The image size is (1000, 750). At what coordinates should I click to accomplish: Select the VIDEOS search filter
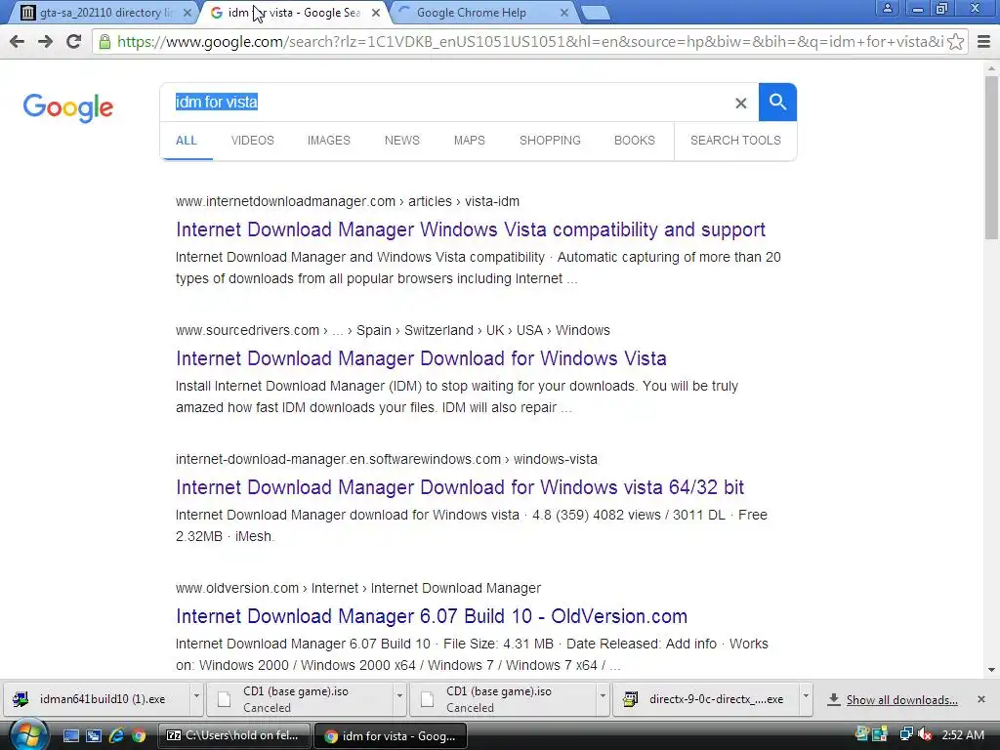click(253, 141)
